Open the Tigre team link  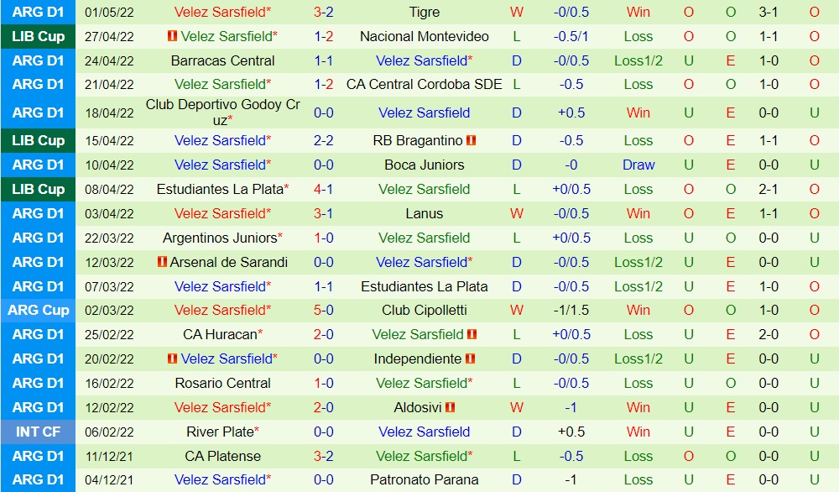pos(424,12)
